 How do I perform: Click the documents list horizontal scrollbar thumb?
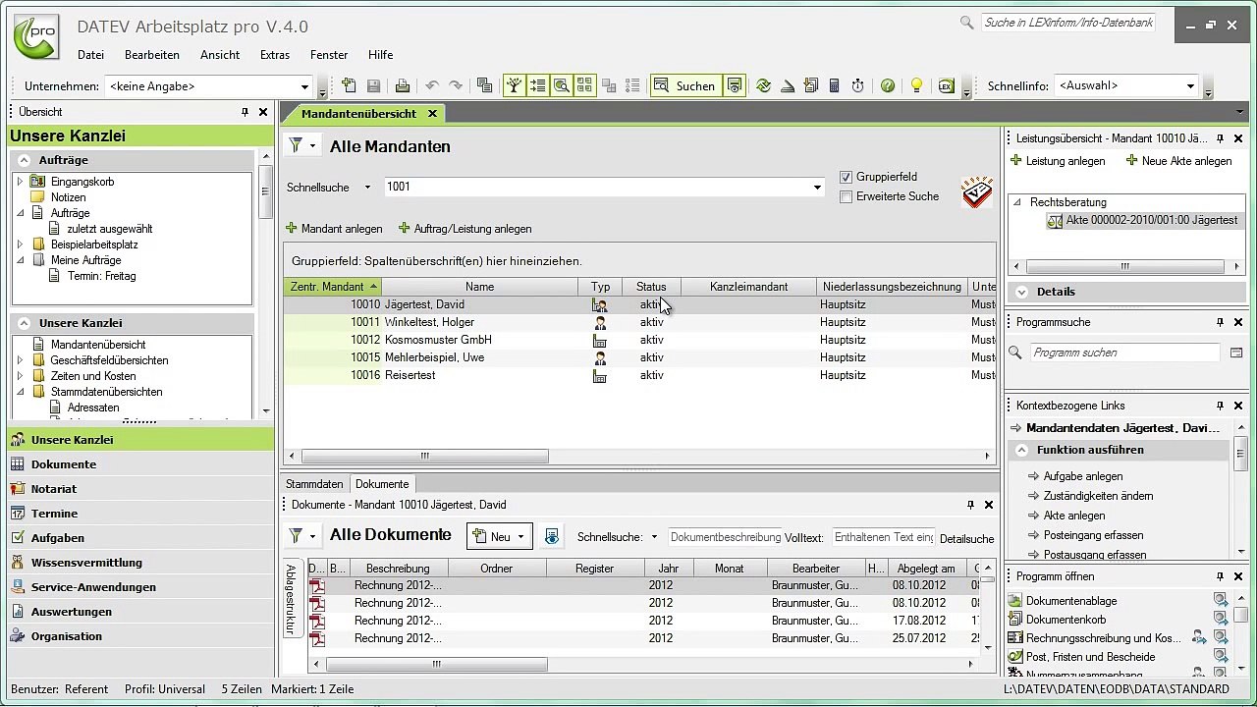(x=436, y=665)
